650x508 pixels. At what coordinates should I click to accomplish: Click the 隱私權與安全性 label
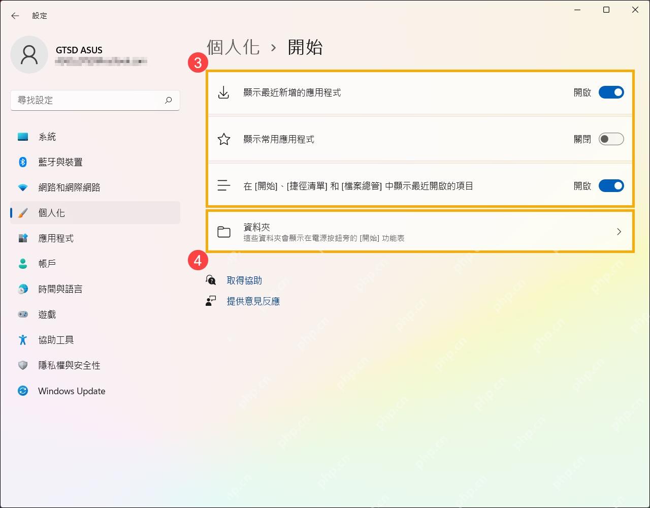[69, 365]
